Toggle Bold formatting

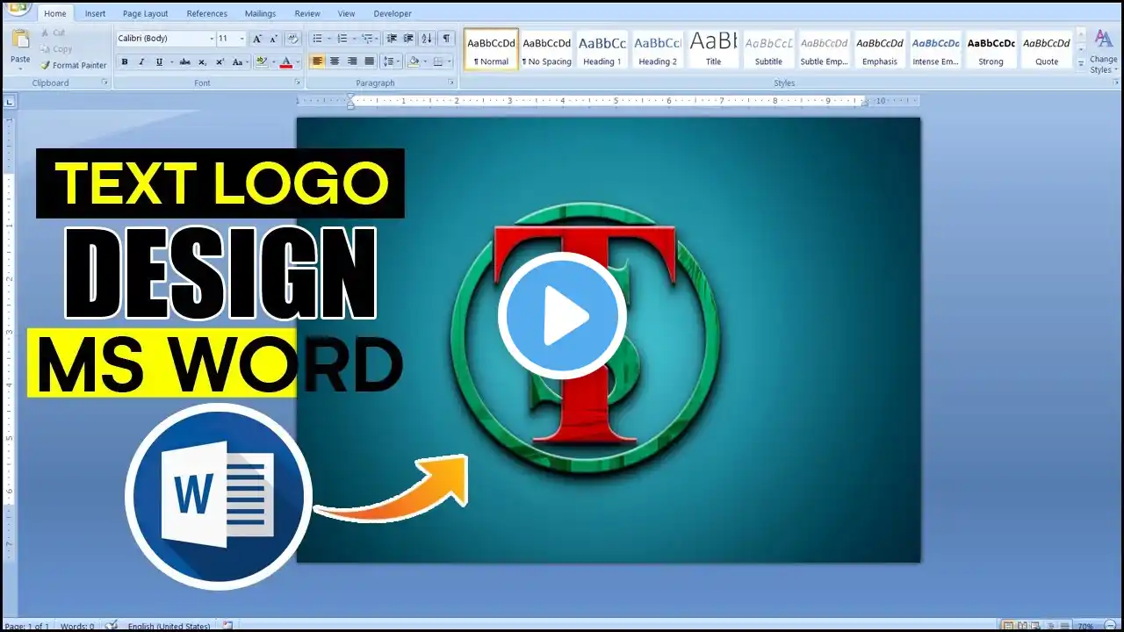point(125,61)
